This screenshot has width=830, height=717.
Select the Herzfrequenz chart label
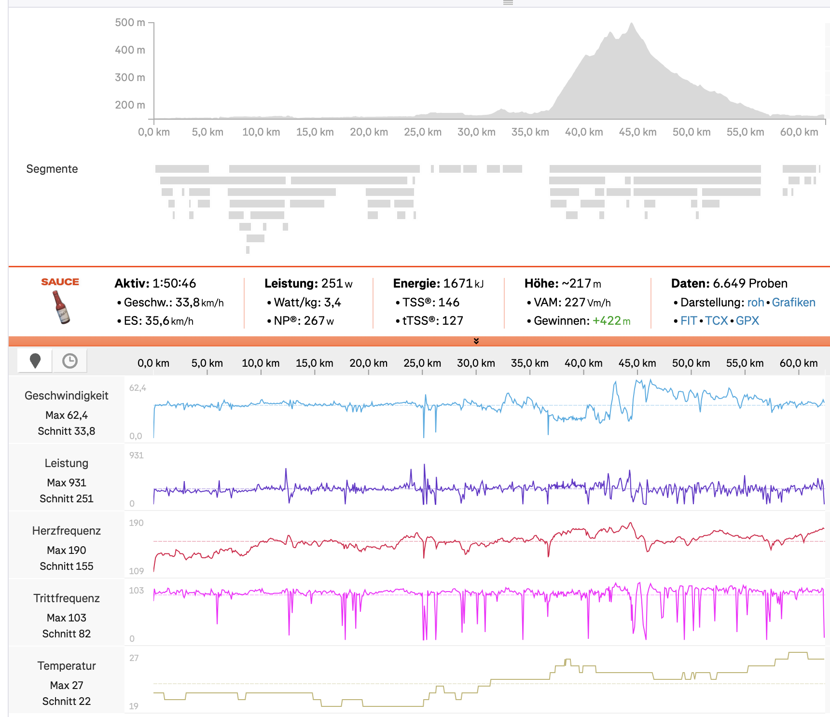[67, 531]
